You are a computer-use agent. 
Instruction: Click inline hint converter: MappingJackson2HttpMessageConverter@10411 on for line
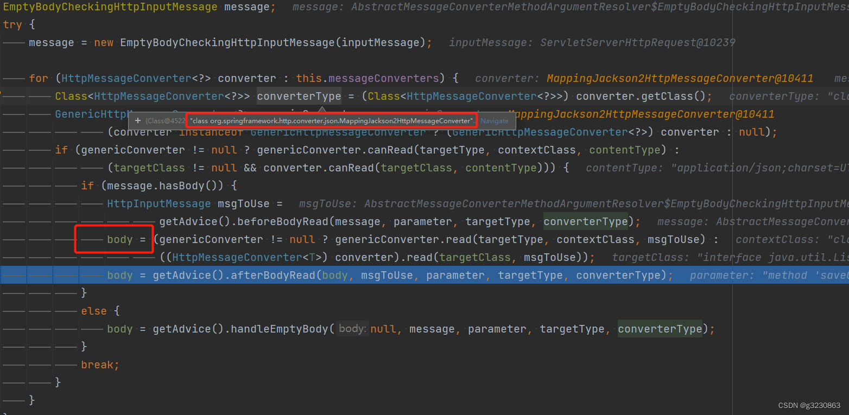644,78
